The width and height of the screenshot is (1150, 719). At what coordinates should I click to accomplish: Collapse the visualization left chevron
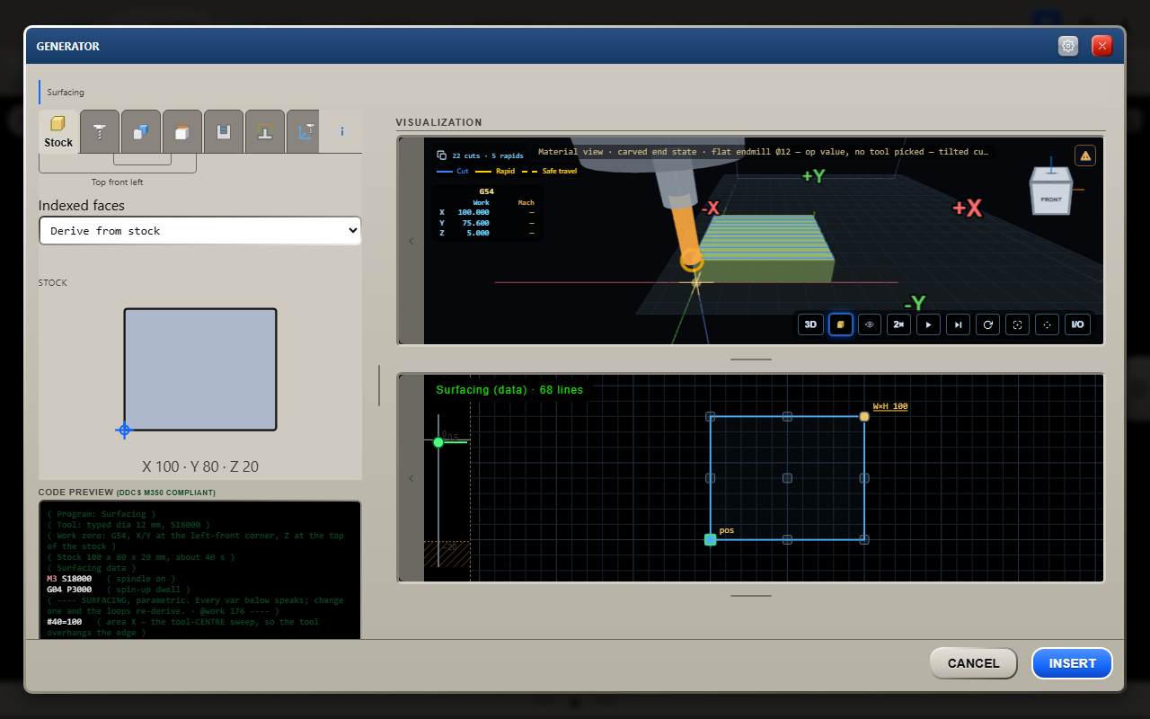pyautogui.click(x=411, y=241)
